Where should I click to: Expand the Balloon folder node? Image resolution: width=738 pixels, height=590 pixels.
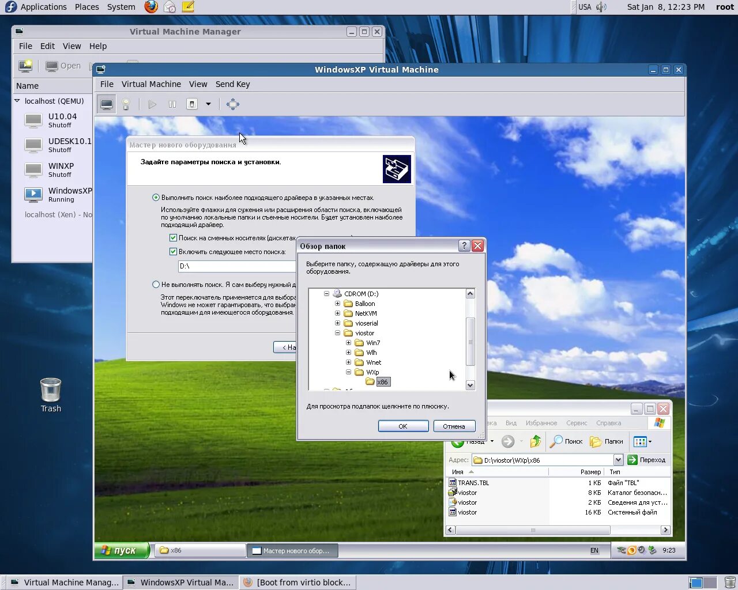[337, 304]
